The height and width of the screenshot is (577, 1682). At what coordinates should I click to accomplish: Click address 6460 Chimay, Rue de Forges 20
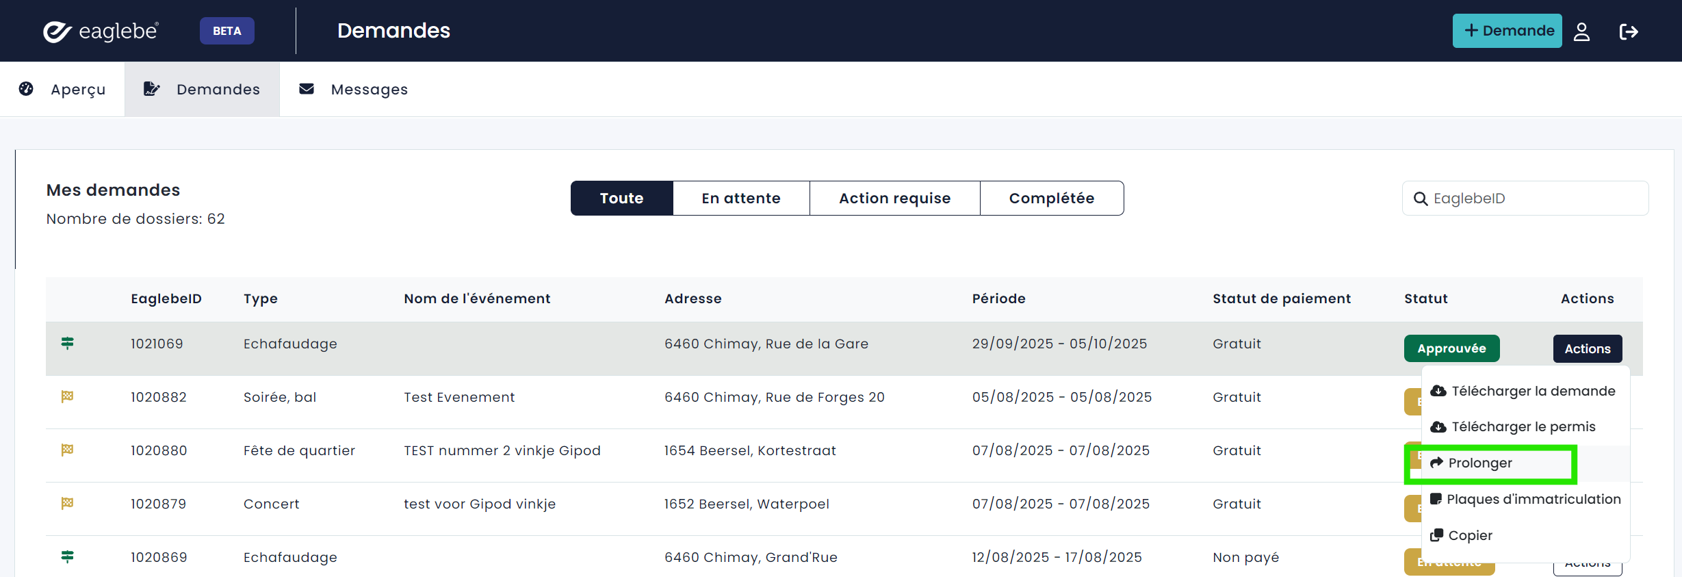point(775,397)
